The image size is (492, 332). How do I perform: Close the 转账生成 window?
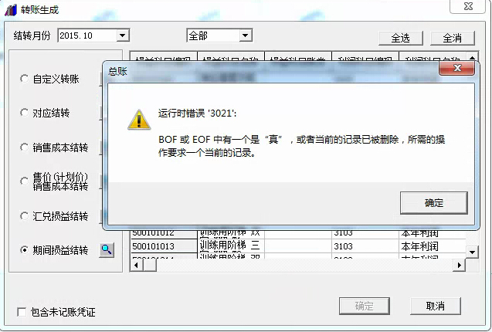468,6
